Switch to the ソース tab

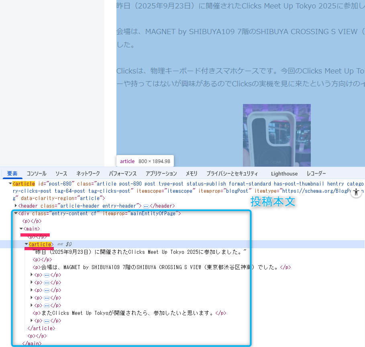pos(61,173)
